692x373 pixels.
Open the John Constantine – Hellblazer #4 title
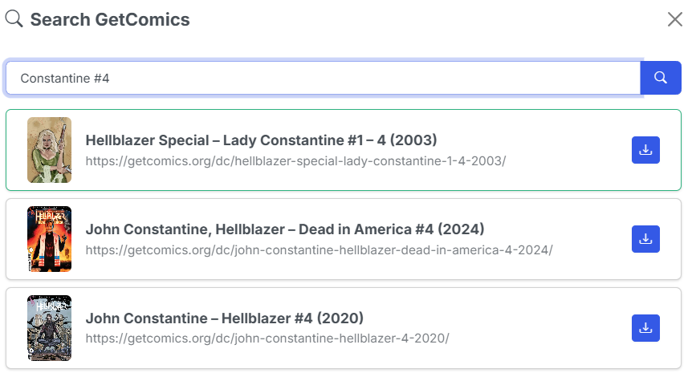(x=225, y=318)
